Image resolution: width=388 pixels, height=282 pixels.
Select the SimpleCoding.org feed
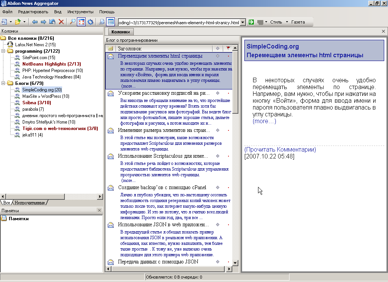[x=42, y=89]
